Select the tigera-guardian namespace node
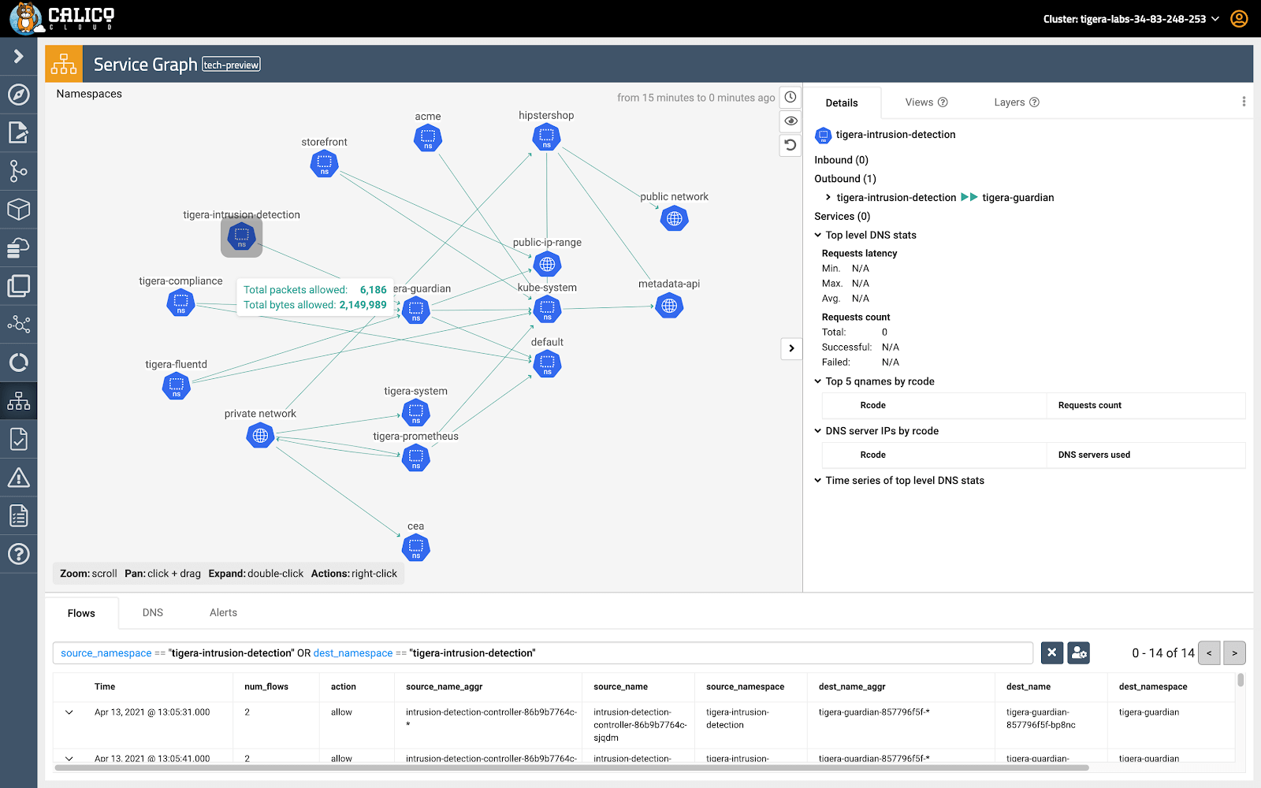1261x788 pixels. coord(415,310)
